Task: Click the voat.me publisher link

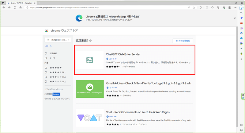Action: 113,116
